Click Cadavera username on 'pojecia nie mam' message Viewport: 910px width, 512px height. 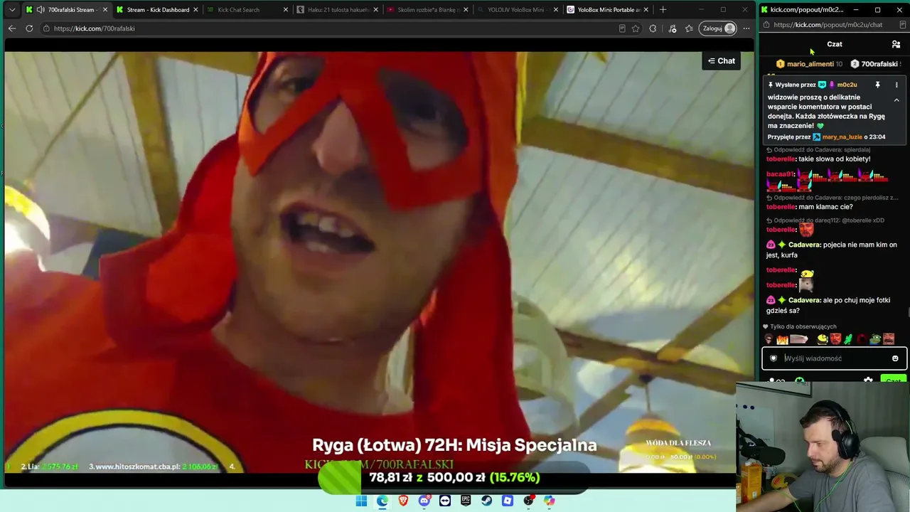(x=803, y=245)
